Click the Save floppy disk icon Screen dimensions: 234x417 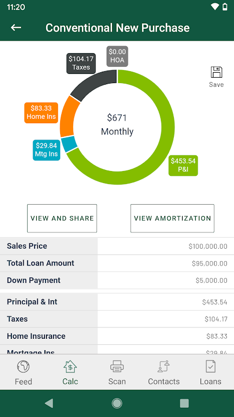click(216, 72)
